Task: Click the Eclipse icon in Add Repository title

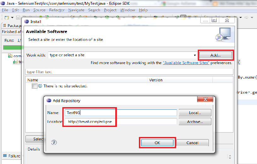Action: point(49,101)
